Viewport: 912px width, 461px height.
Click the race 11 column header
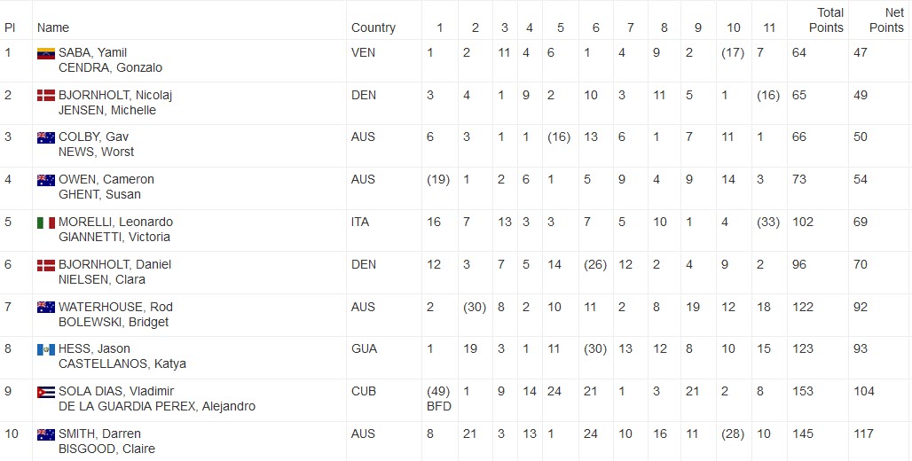tap(769, 27)
